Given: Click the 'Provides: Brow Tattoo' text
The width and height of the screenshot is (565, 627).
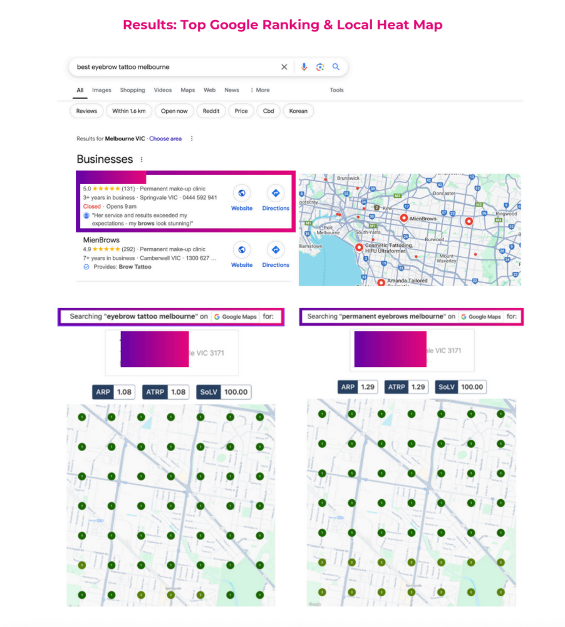Looking at the screenshot, I should pyautogui.click(x=122, y=267).
